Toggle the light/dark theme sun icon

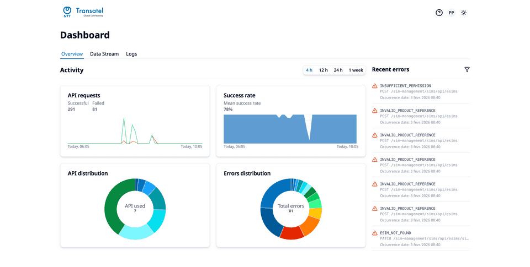pos(464,13)
